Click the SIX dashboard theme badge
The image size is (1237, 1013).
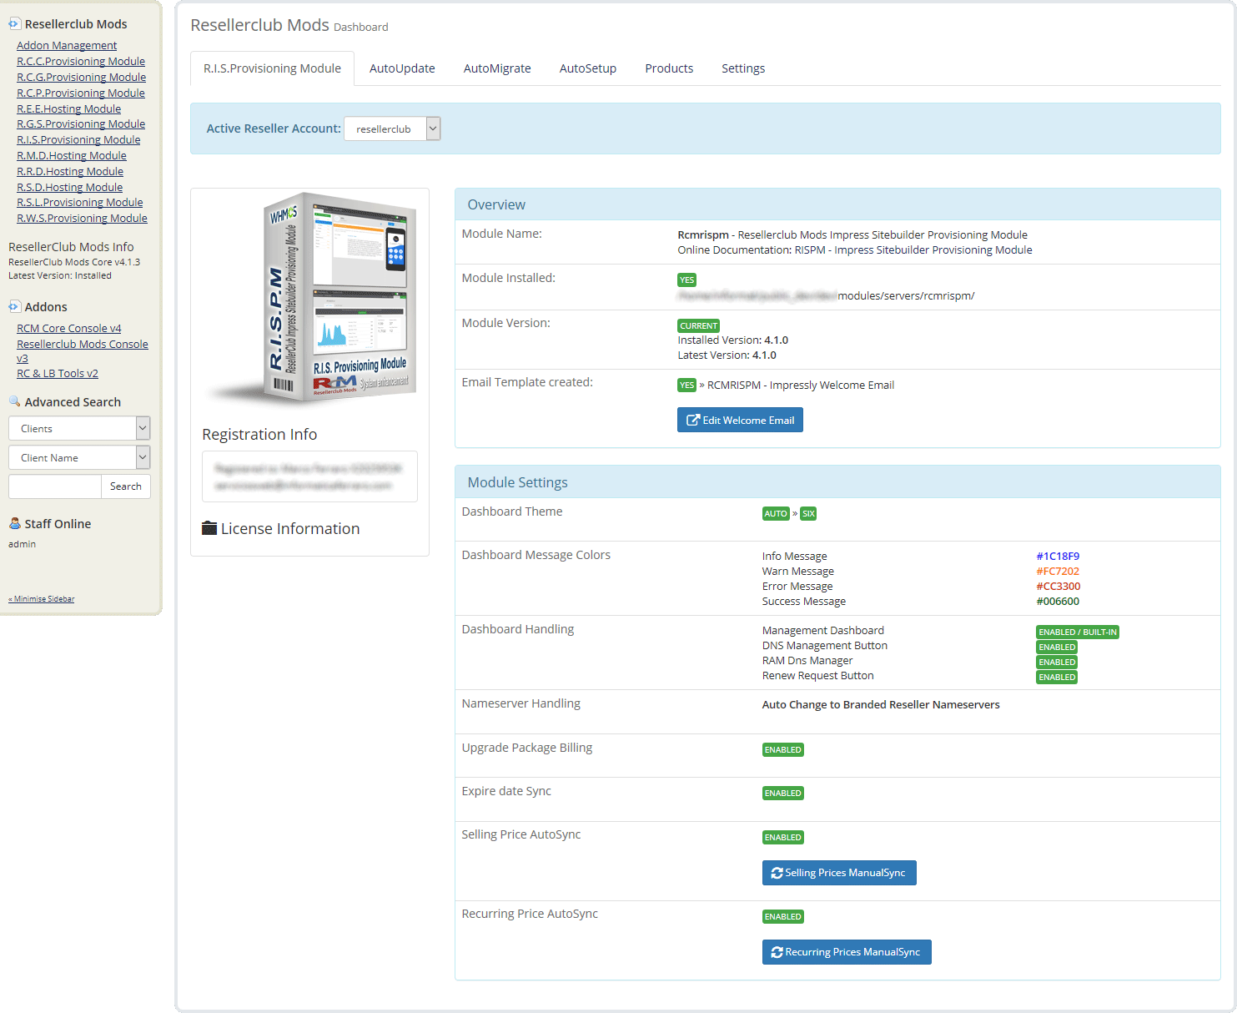[x=808, y=514]
